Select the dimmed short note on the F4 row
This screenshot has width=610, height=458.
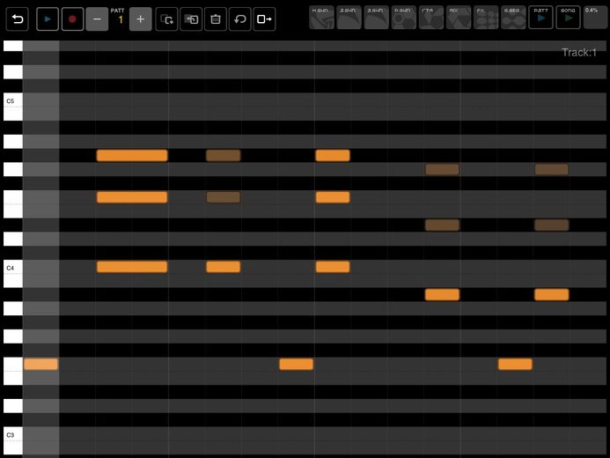coord(224,197)
